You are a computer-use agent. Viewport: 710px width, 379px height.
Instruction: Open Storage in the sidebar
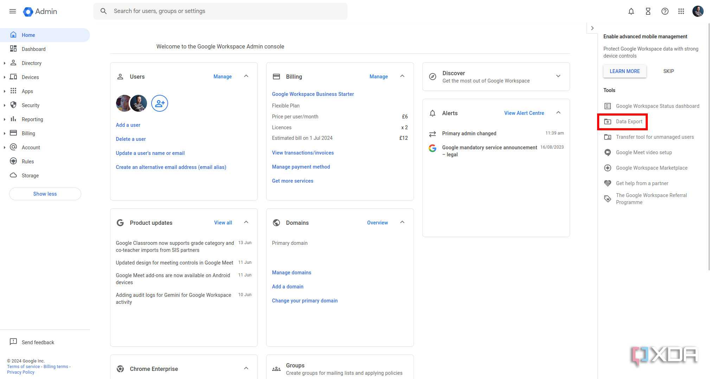click(45, 176)
